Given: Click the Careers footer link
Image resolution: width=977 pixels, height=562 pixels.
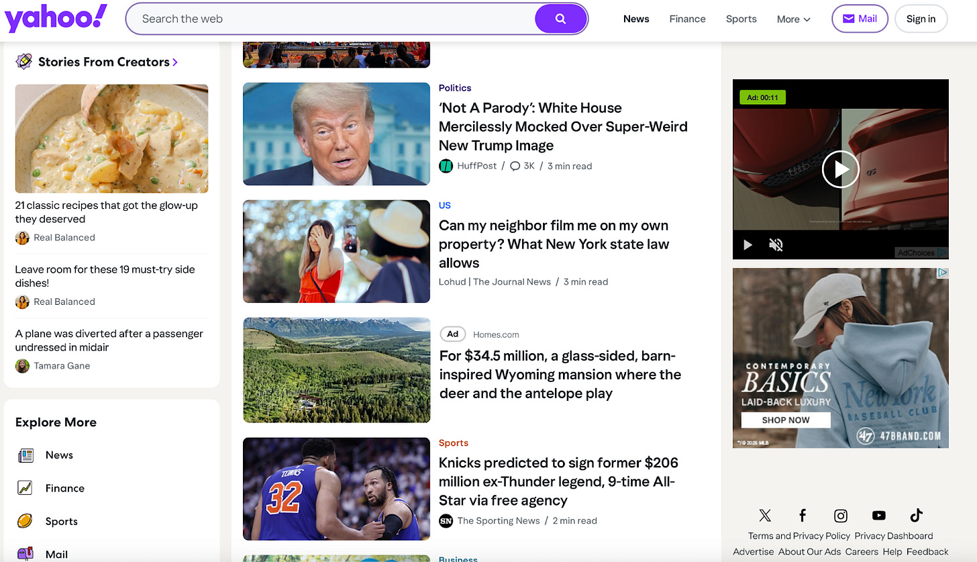Looking at the screenshot, I should point(862,552).
